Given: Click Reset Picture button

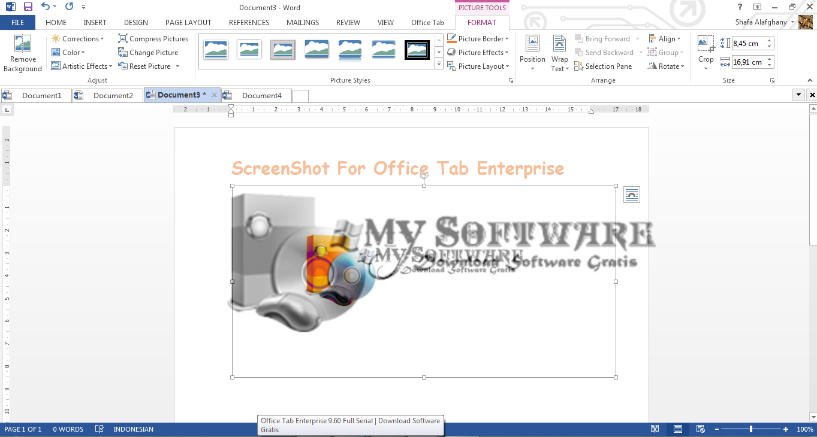Looking at the screenshot, I should pyautogui.click(x=144, y=66).
